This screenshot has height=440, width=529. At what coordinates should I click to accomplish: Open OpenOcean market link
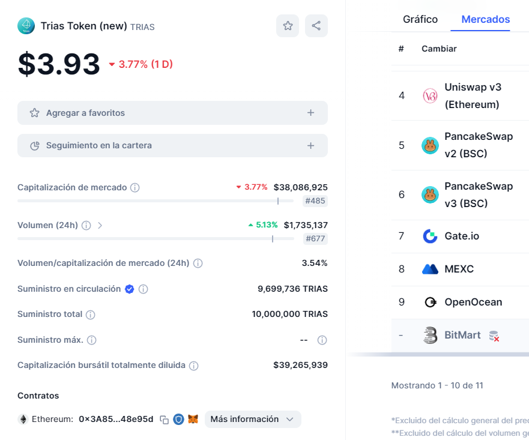(473, 302)
